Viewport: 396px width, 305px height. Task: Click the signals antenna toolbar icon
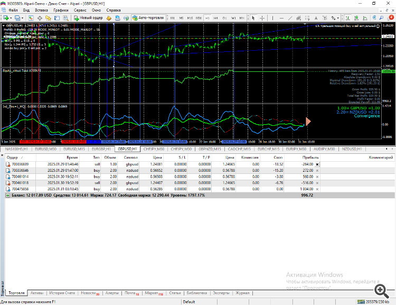pos(126,18)
